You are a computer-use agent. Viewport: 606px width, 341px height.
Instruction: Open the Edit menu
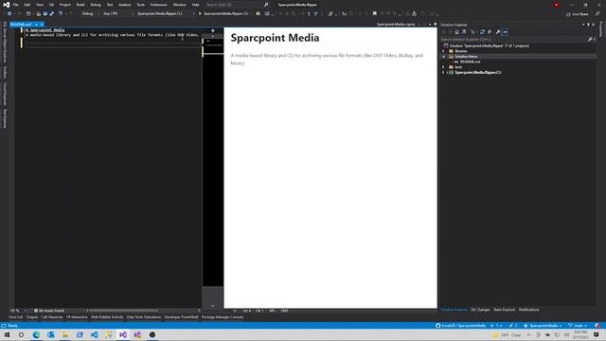coord(27,5)
